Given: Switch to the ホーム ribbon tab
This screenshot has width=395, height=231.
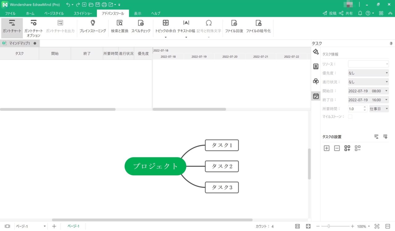Looking at the screenshot, I should [30, 14].
